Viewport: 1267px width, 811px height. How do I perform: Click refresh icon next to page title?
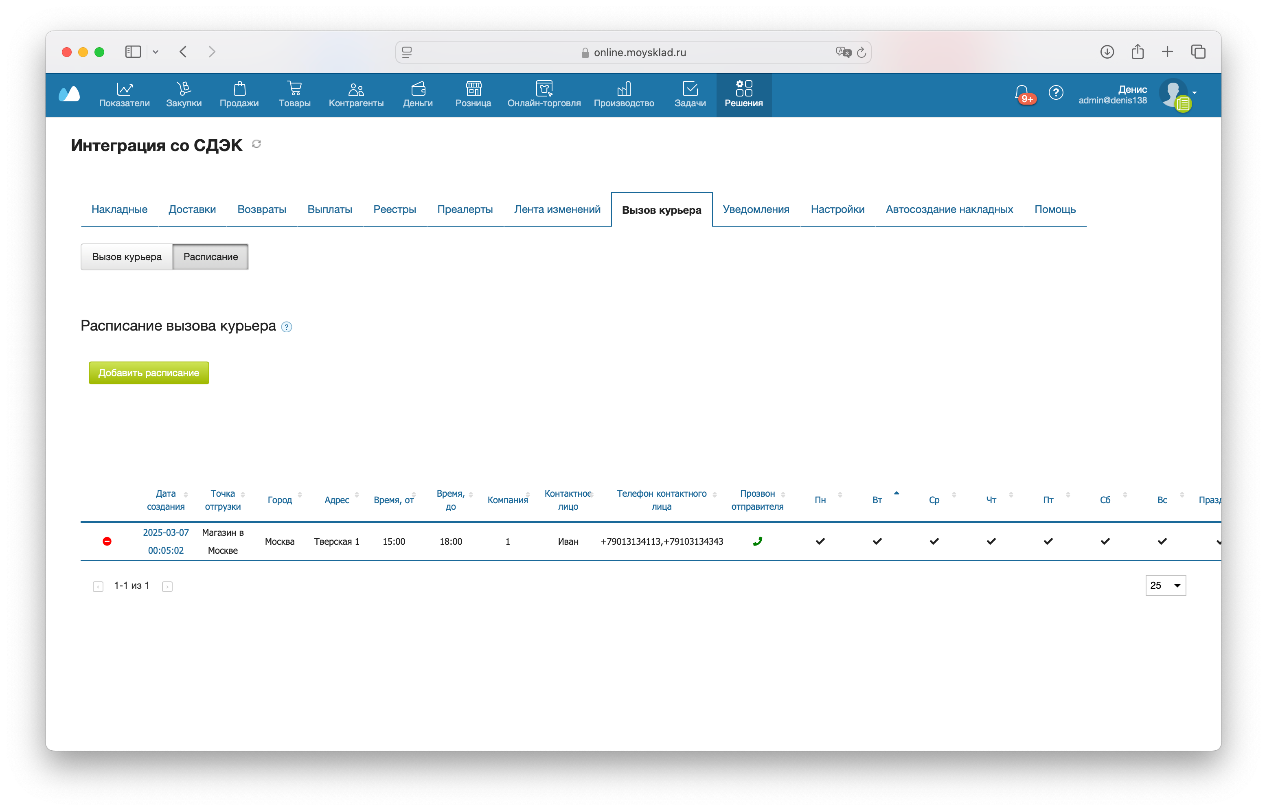click(x=256, y=144)
